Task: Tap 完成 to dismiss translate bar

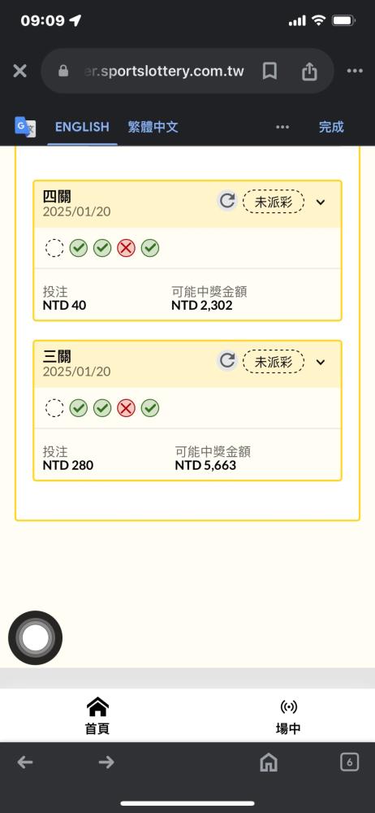Action: click(331, 127)
